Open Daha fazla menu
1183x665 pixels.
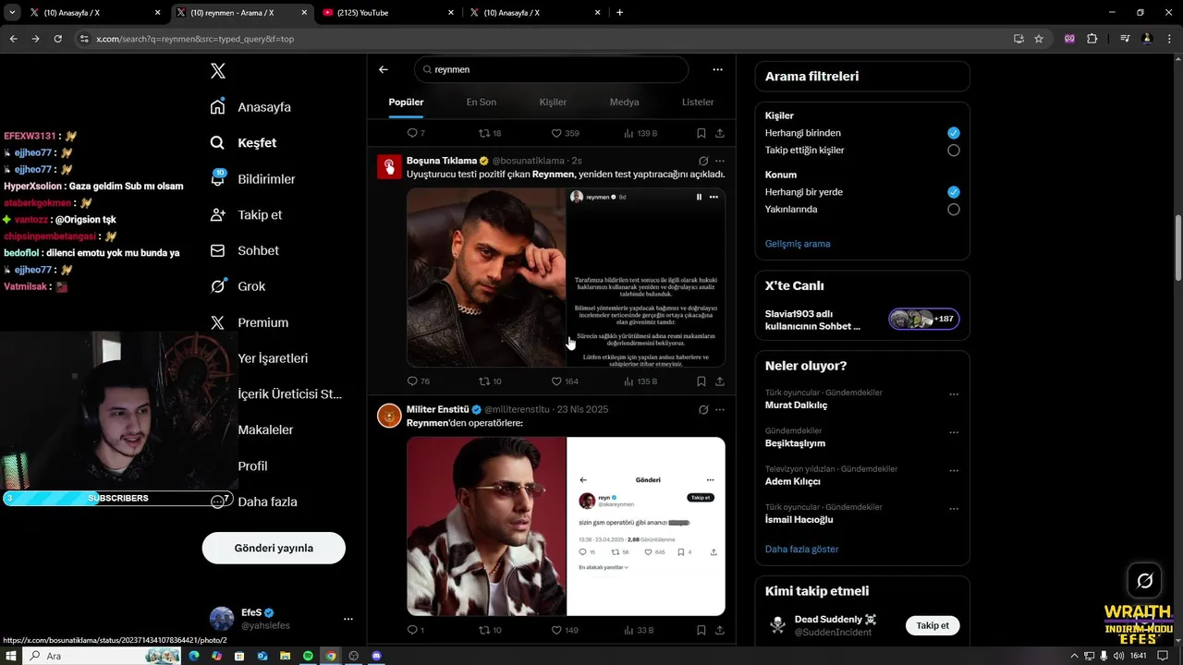(x=253, y=502)
